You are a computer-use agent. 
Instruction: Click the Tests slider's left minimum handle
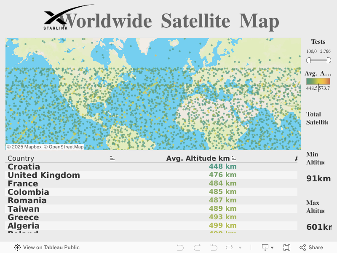coord(309,61)
